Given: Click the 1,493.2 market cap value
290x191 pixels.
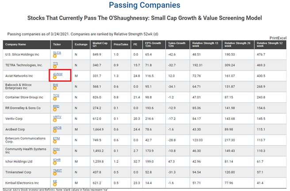Looking at the screenshot, I should click(x=98, y=151).
